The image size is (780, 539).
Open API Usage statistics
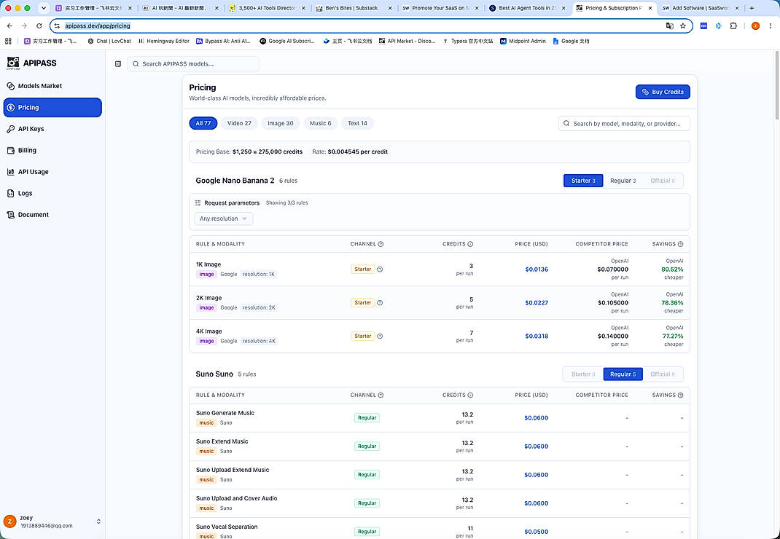point(33,172)
